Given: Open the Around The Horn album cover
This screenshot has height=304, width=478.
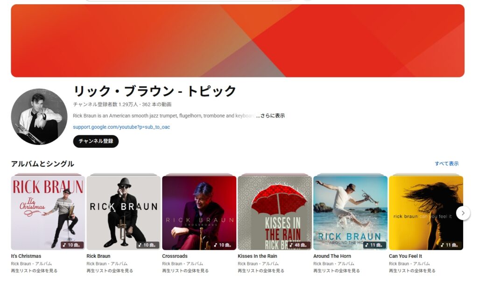Looking at the screenshot, I should [x=351, y=213].
